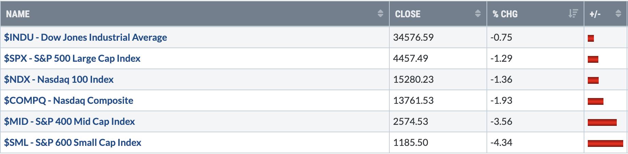Click the NAME column sort arrows icon
This screenshot has height=154, width=628.
(x=380, y=14)
